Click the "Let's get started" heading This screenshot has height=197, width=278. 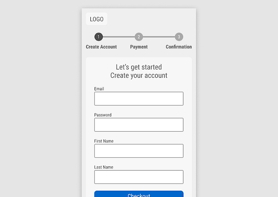click(139, 67)
